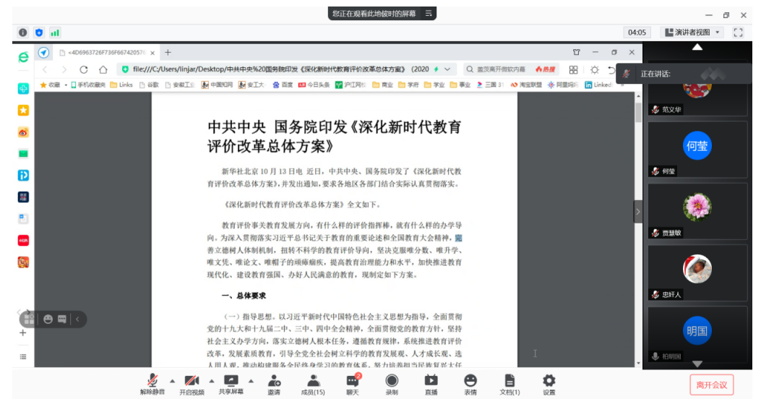The image size is (761, 399).
Task: Click the Leave Meeting (离开会议) button
Action: pos(711,385)
